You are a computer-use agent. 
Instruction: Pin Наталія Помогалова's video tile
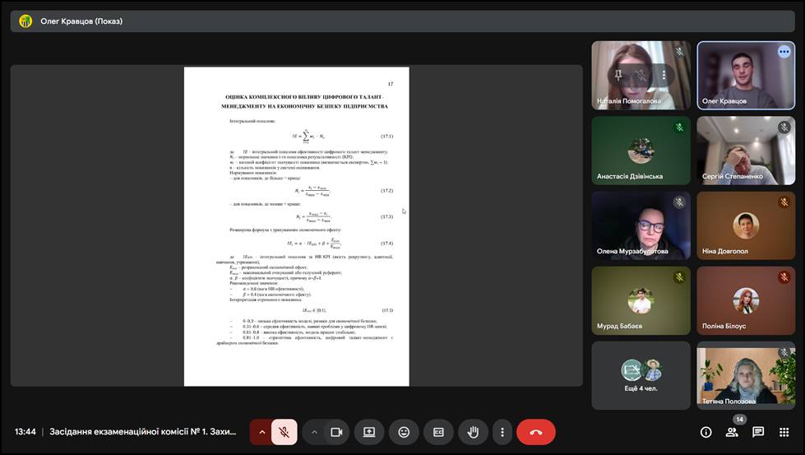pos(618,75)
